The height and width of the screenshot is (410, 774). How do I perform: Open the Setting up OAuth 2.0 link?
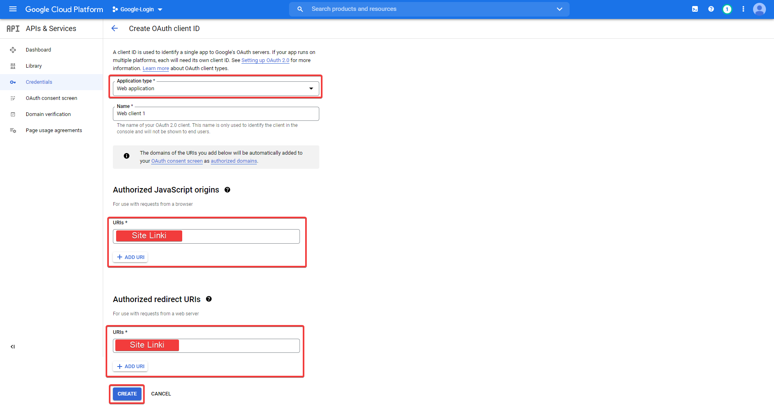pos(265,60)
